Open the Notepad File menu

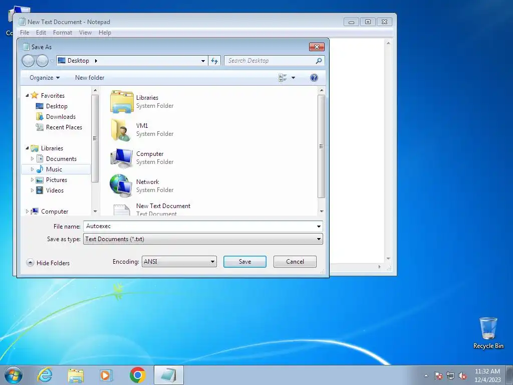point(25,33)
